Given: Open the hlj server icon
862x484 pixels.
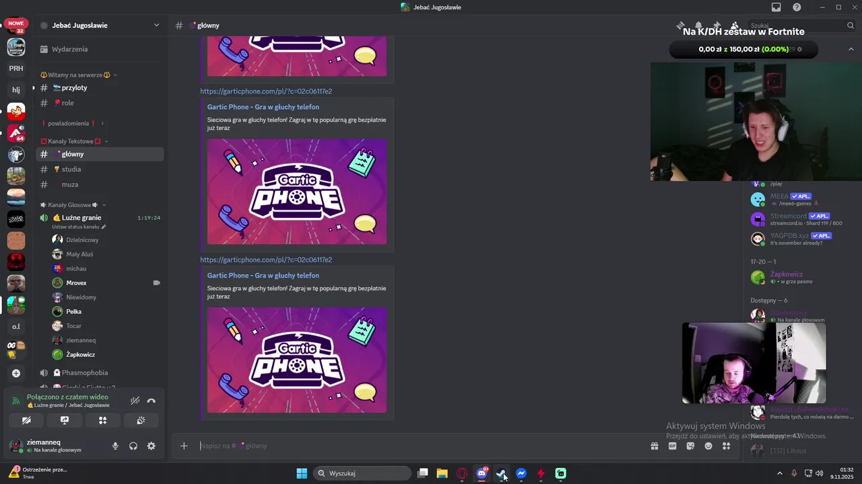Looking at the screenshot, I should pyautogui.click(x=16, y=89).
